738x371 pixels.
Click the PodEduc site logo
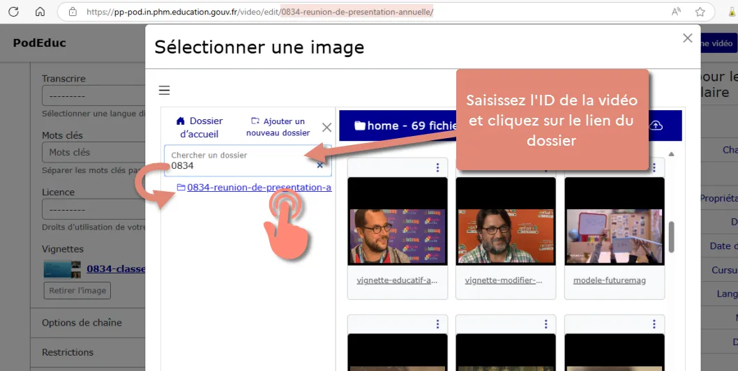pos(40,43)
